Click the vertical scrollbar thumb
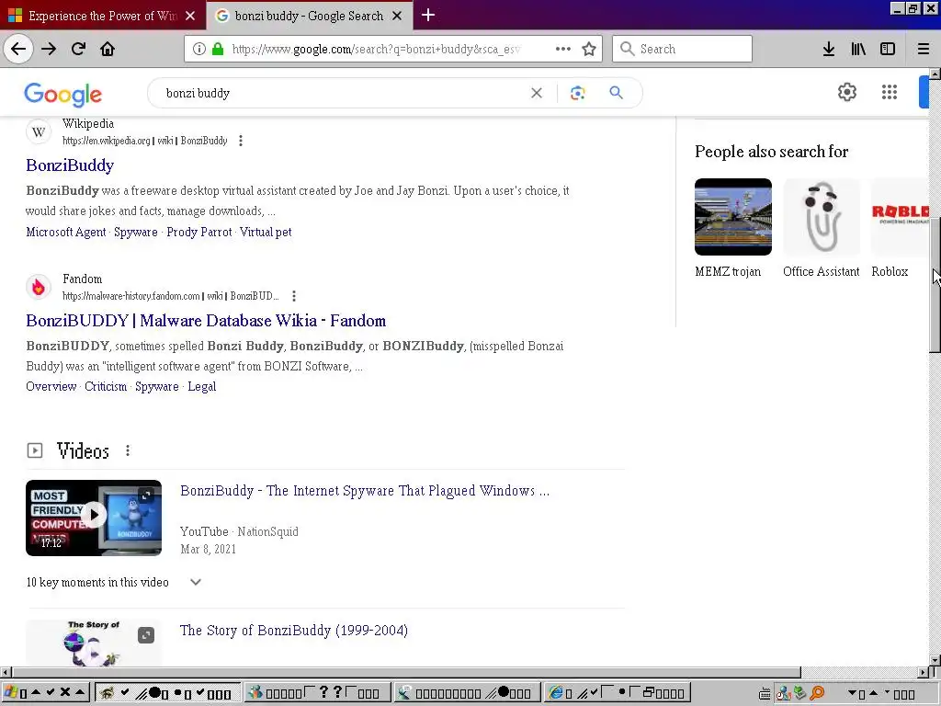This screenshot has height=706, width=941. 935,284
